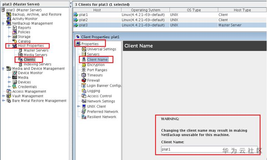Click the Media Servers icon
The image size is (267, 160).
tap(20, 55)
